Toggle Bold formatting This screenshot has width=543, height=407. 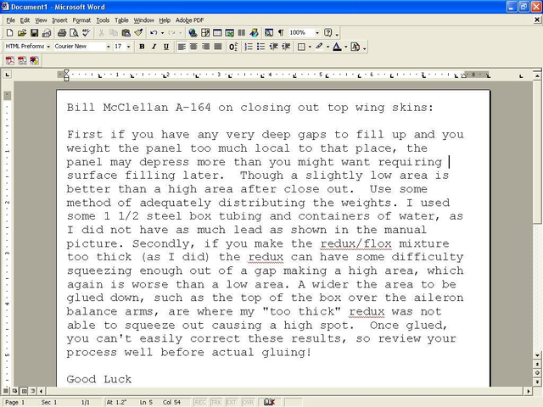click(x=142, y=47)
